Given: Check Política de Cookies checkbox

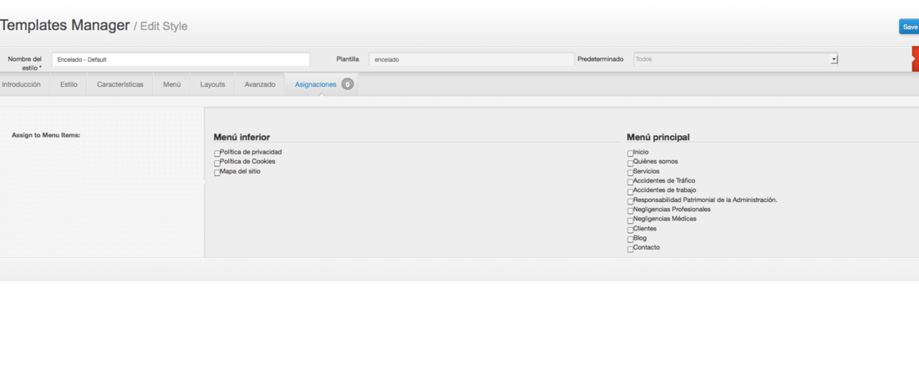Looking at the screenshot, I should 217,163.
